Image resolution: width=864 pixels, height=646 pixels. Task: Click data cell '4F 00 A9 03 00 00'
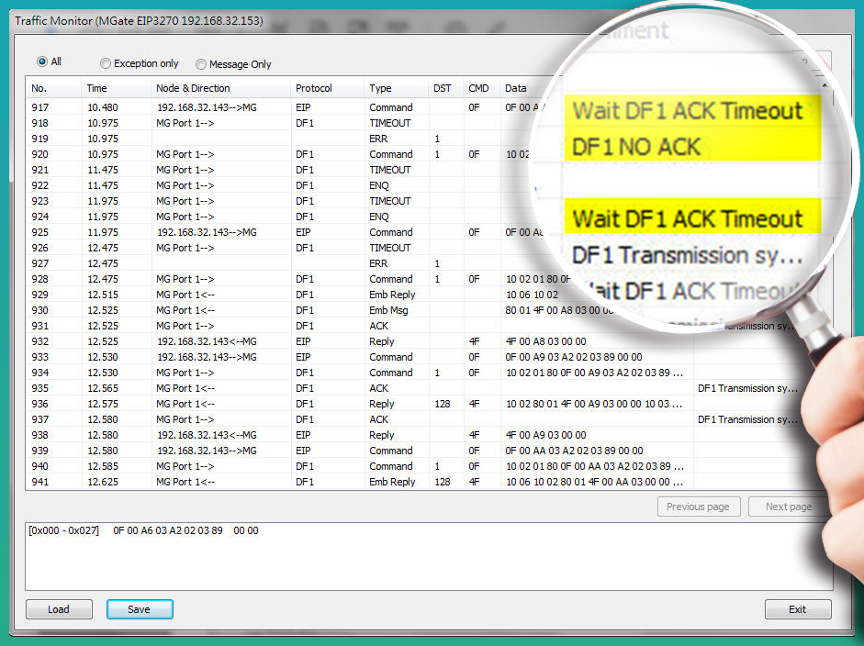(545, 435)
